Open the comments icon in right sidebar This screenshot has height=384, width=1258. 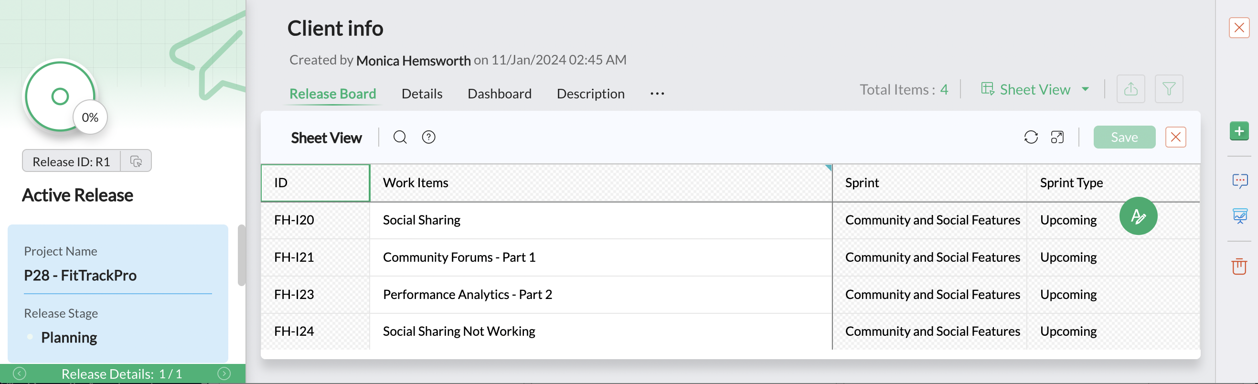[x=1239, y=181]
